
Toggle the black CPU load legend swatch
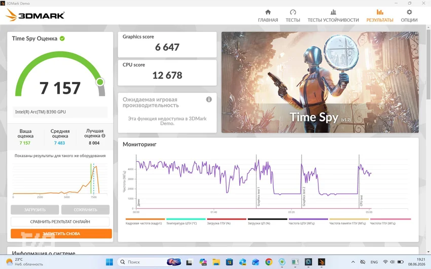[x=267, y=219]
